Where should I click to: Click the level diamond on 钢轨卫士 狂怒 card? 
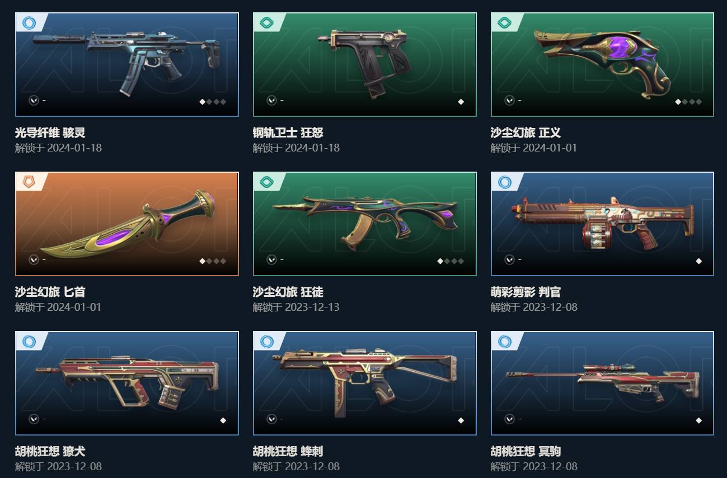[x=461, y=102]
